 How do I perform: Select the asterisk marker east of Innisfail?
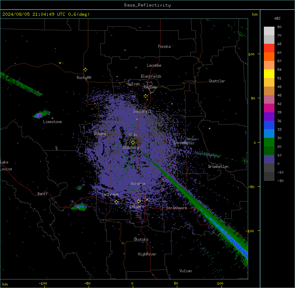click(172, 104)
